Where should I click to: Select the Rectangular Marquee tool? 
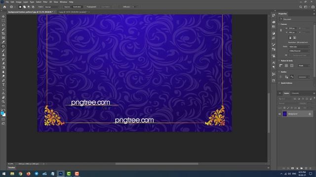tap(3, 21)
